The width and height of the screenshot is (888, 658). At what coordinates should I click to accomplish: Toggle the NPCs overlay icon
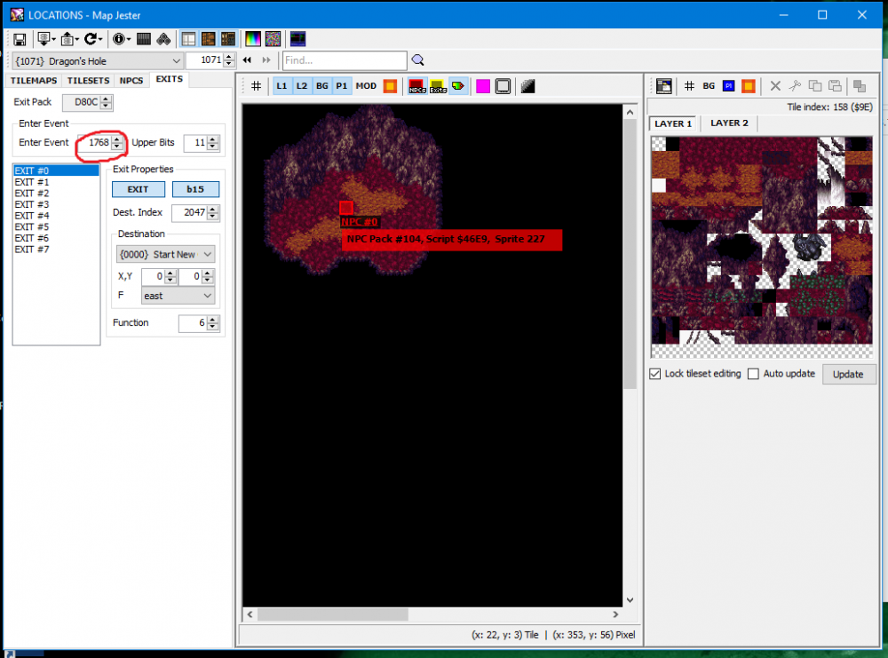pos(417,86)
